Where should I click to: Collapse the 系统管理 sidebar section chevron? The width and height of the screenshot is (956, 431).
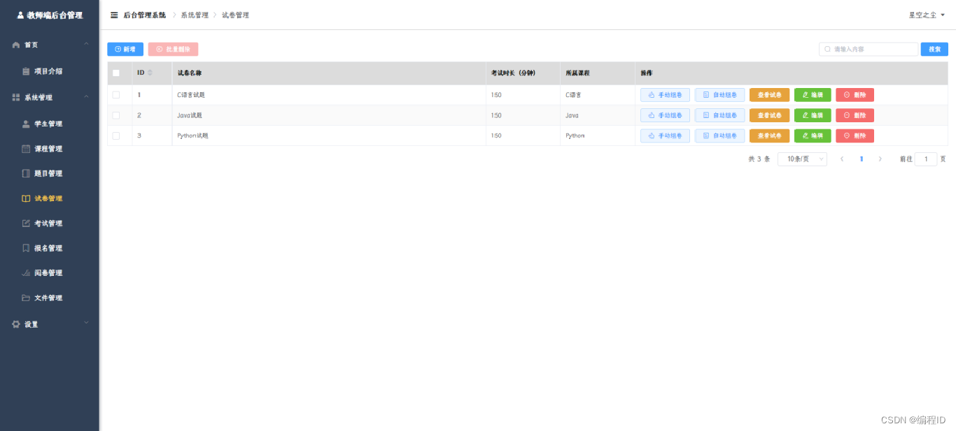pos(86,97)
